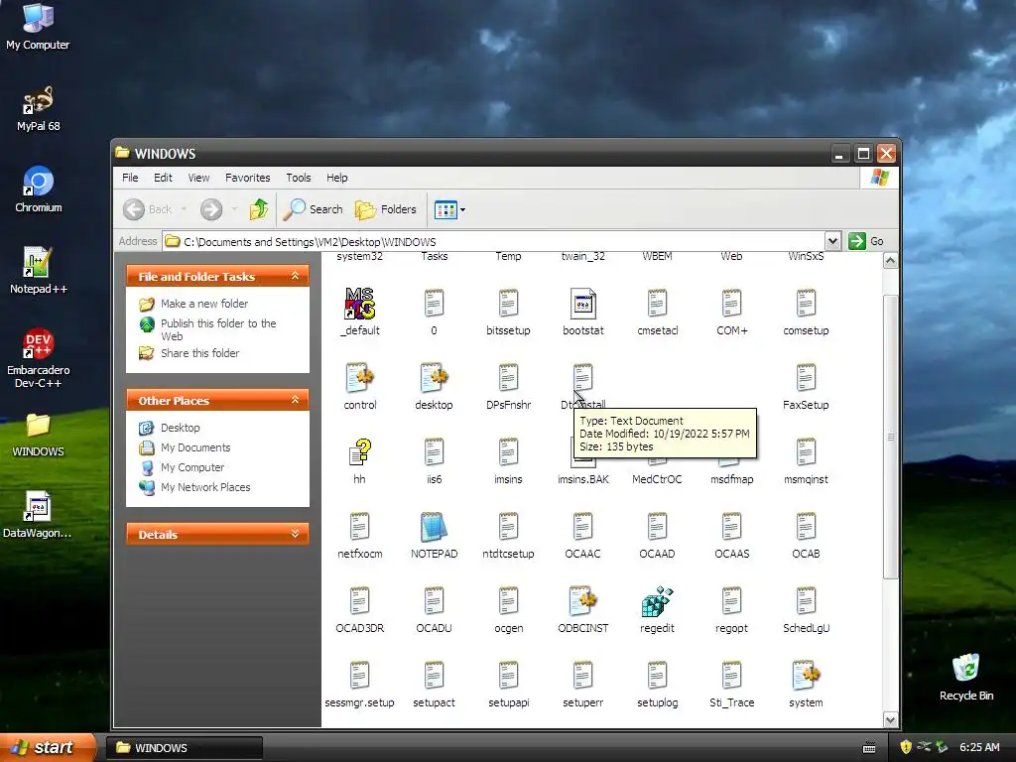Click Share this folder link
Viewport: 1016px width, 762px height.
coord(199,353)
